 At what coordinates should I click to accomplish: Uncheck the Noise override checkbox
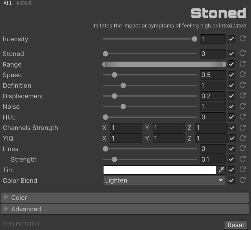(x=231, y=107)
